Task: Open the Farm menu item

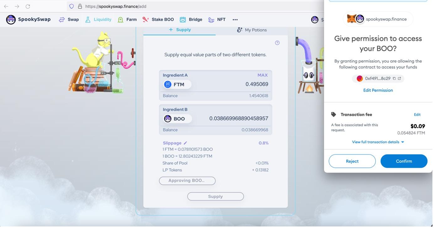Action: click(x=132, y=20)
